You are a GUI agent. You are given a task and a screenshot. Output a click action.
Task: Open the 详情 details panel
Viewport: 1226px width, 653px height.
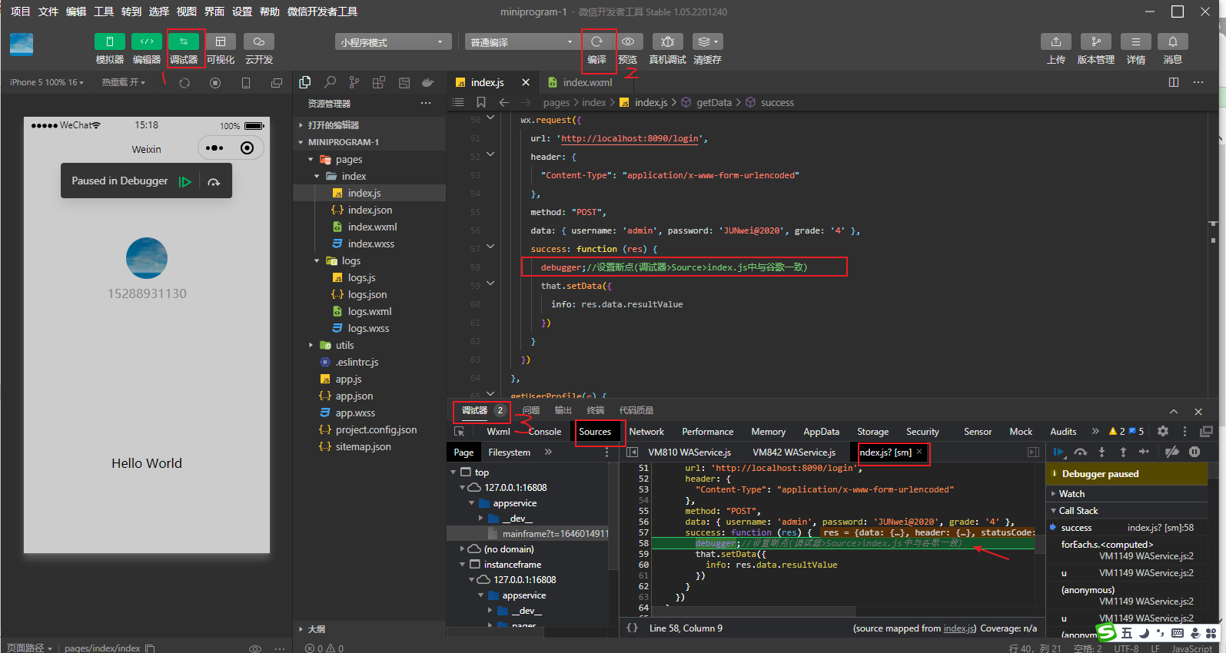click(x=1136, y=41)
